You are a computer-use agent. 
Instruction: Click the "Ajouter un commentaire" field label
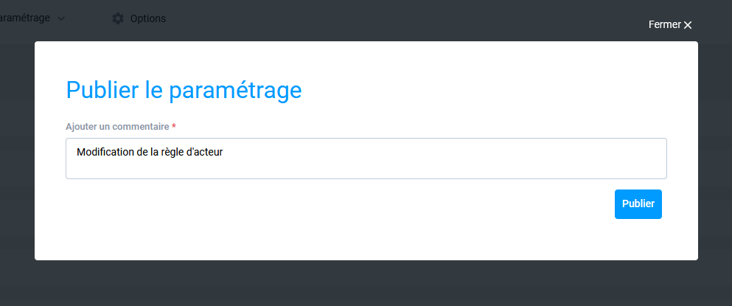click(117, 127)
